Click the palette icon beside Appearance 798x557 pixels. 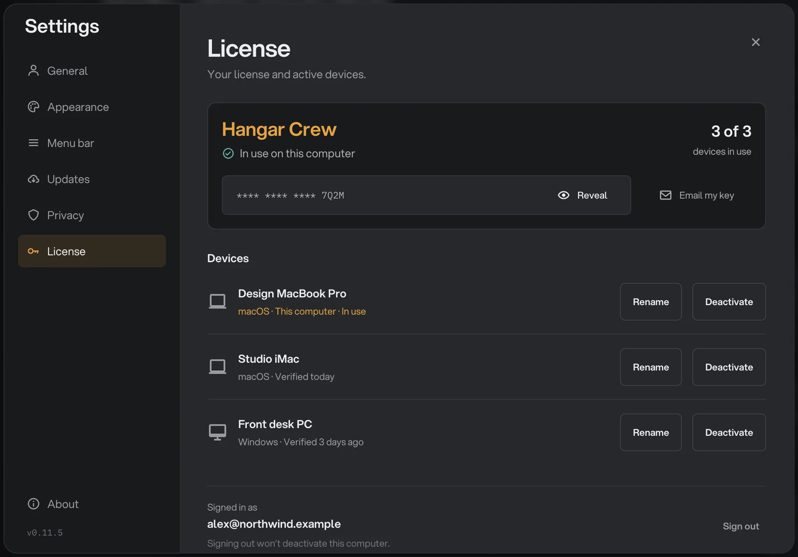click(x=34, y=107)
